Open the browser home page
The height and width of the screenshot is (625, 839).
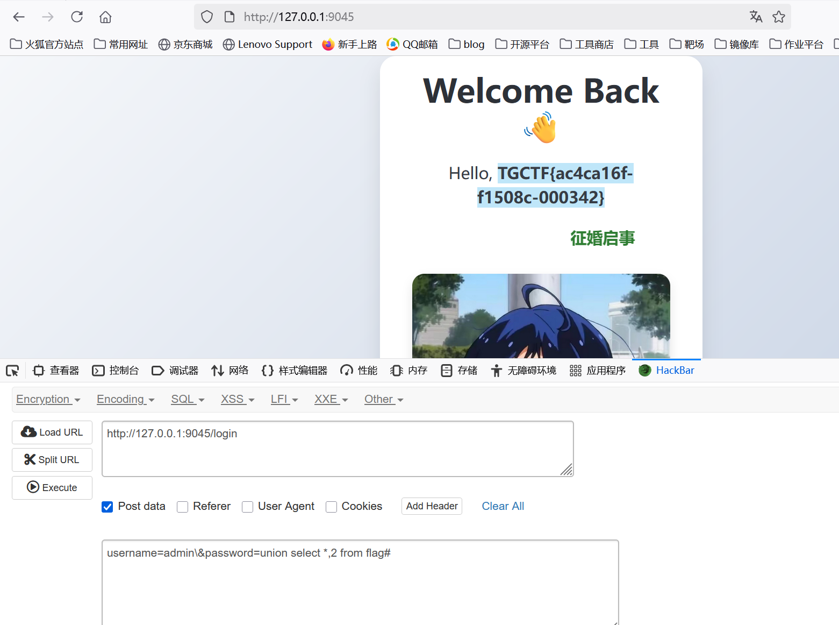[105, 17]
